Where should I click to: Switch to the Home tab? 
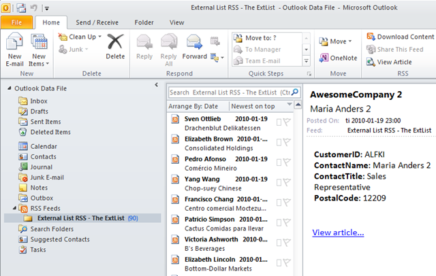51,22
